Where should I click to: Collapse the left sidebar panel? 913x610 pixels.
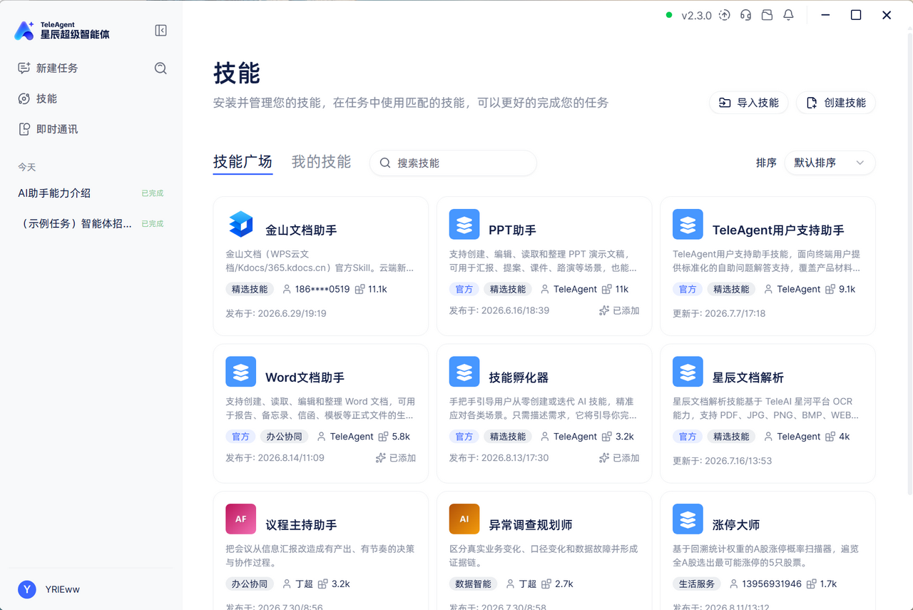coord(160,30)
